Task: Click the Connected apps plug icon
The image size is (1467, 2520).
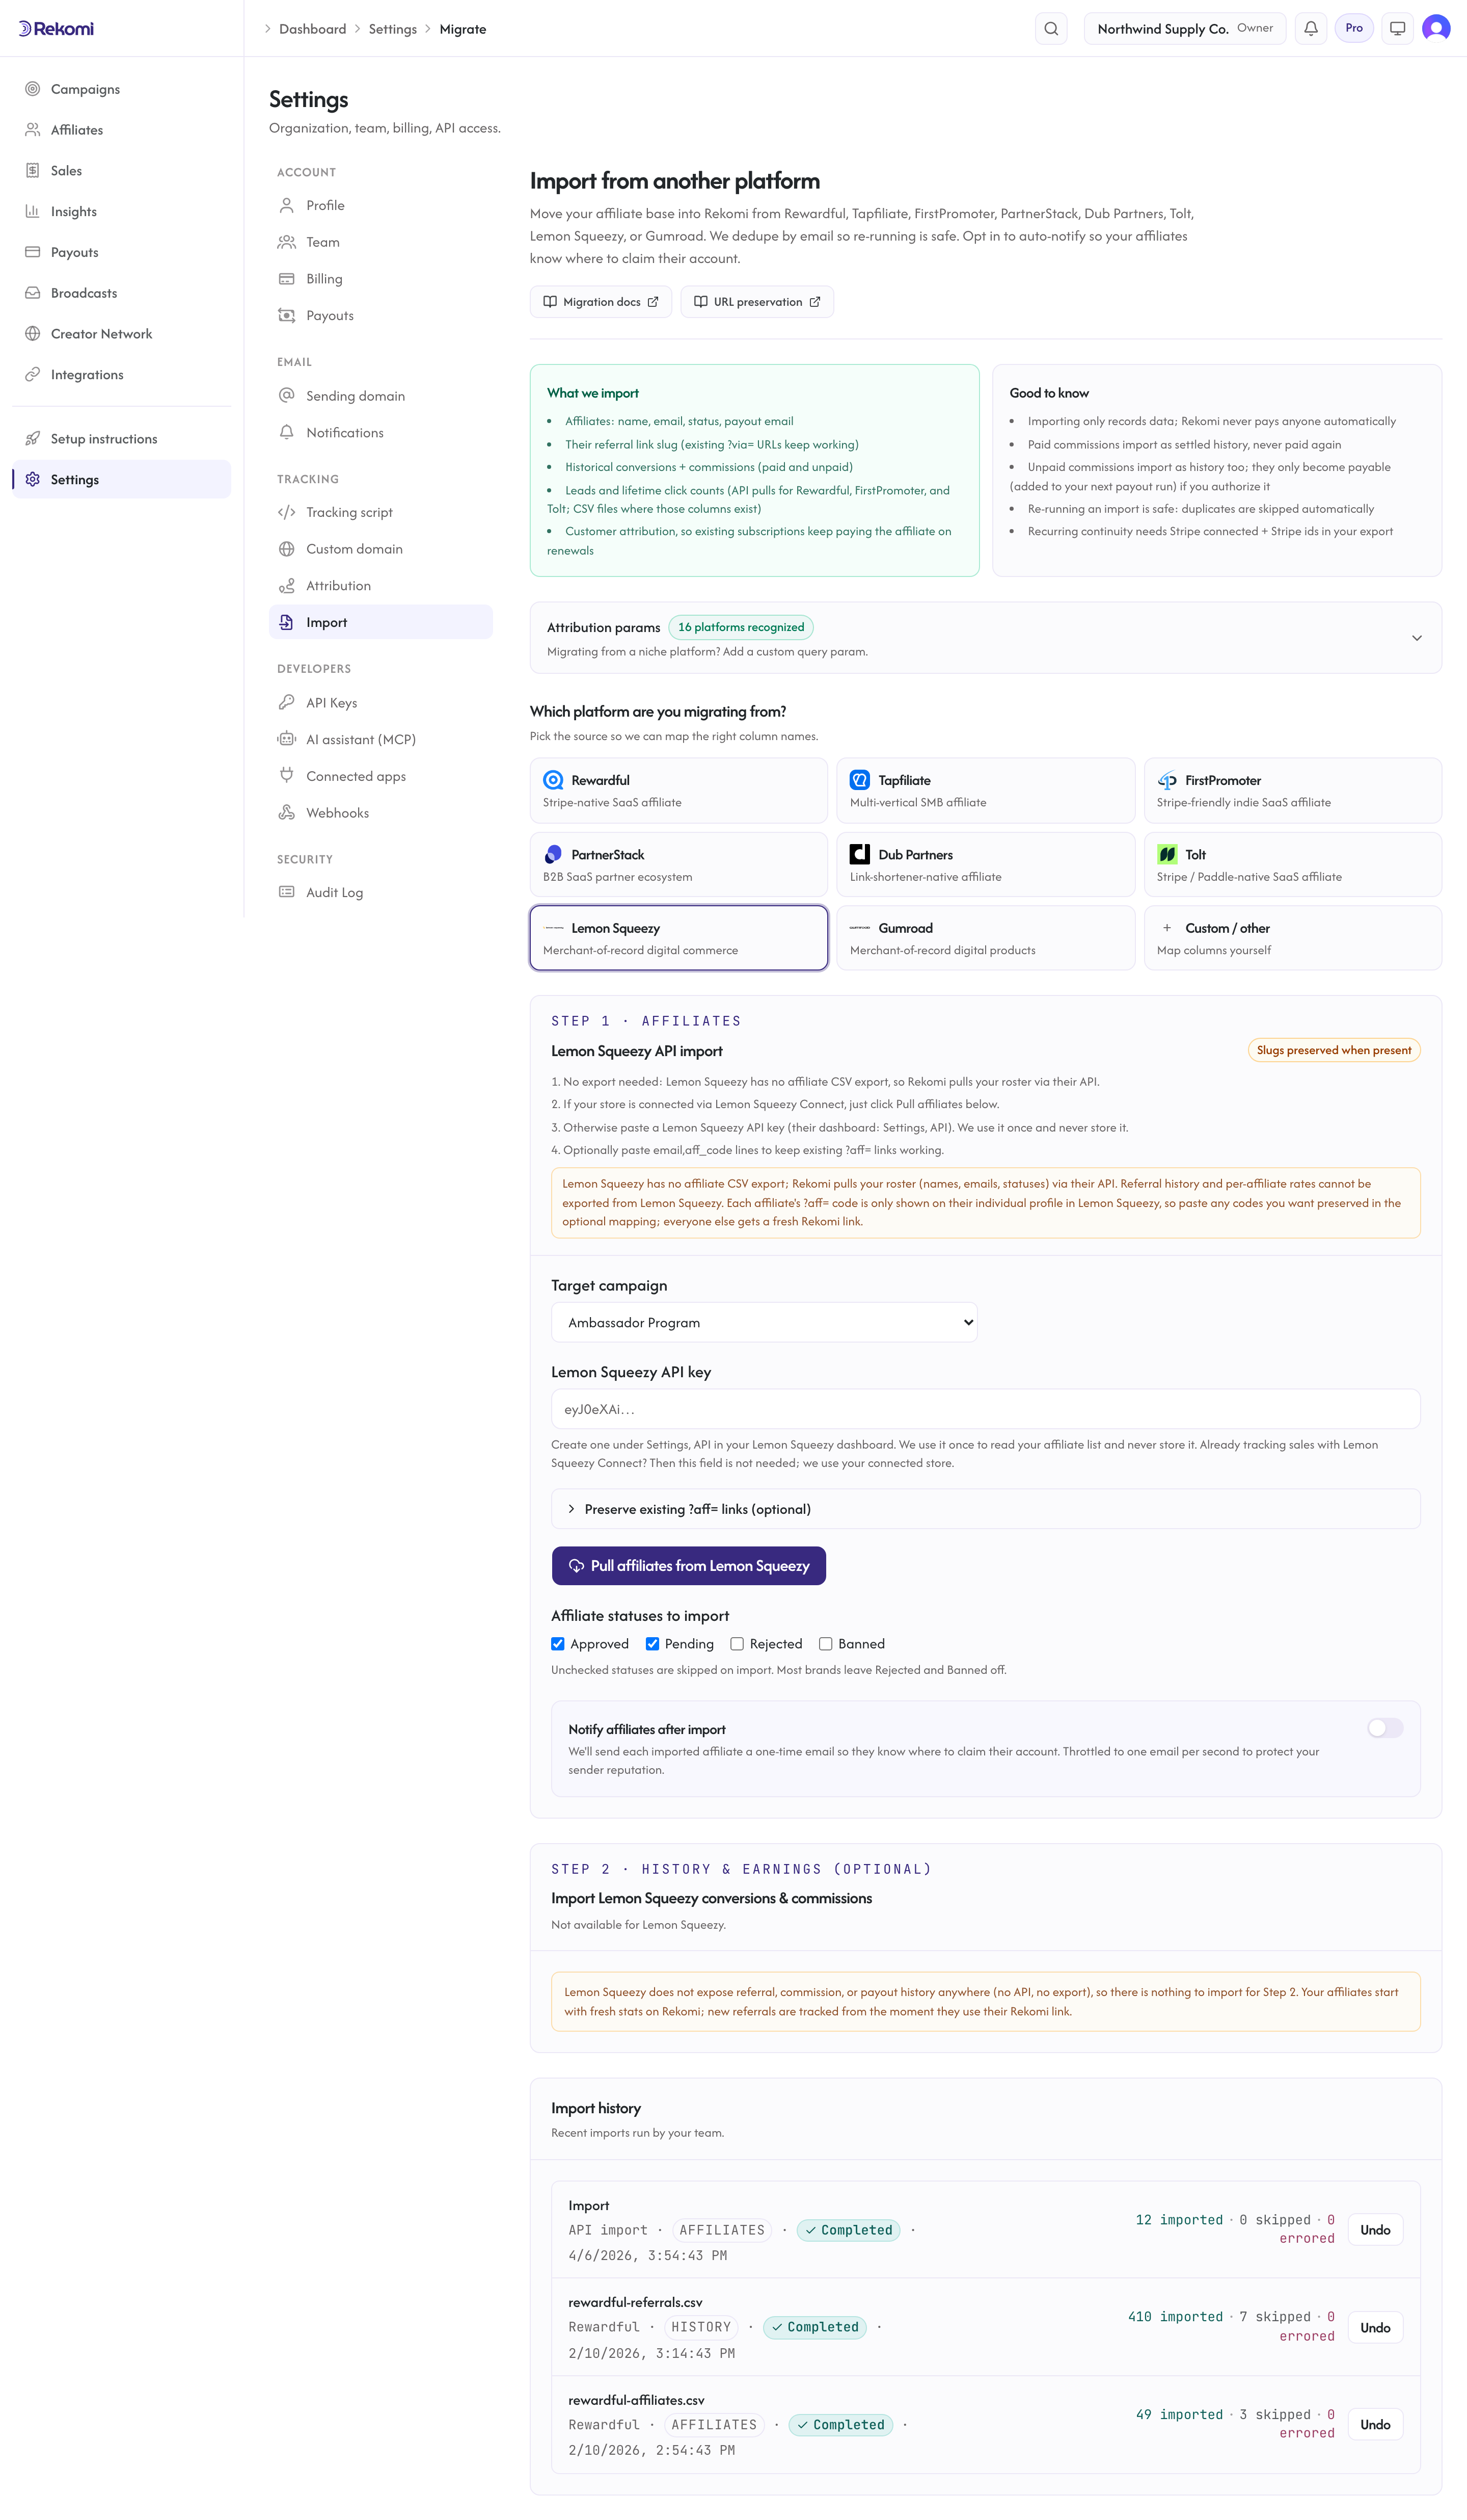Action: pos(287,776)
